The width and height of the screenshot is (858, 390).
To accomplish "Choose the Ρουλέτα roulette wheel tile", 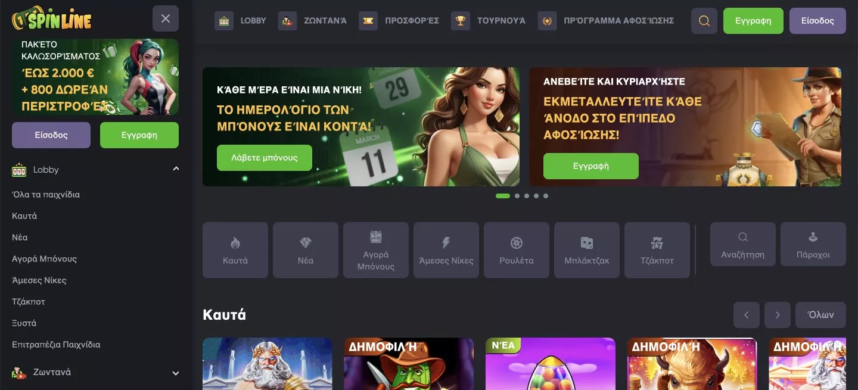I will pos(517,250).
